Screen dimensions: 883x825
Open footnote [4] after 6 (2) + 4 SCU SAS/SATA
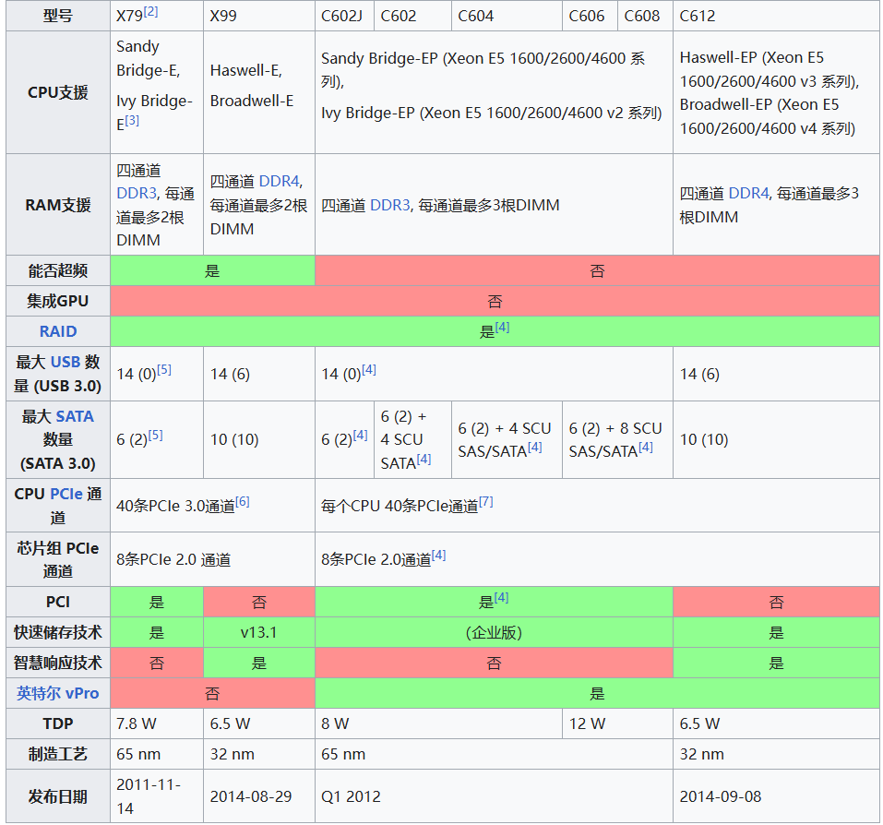[x=534, y=447]
